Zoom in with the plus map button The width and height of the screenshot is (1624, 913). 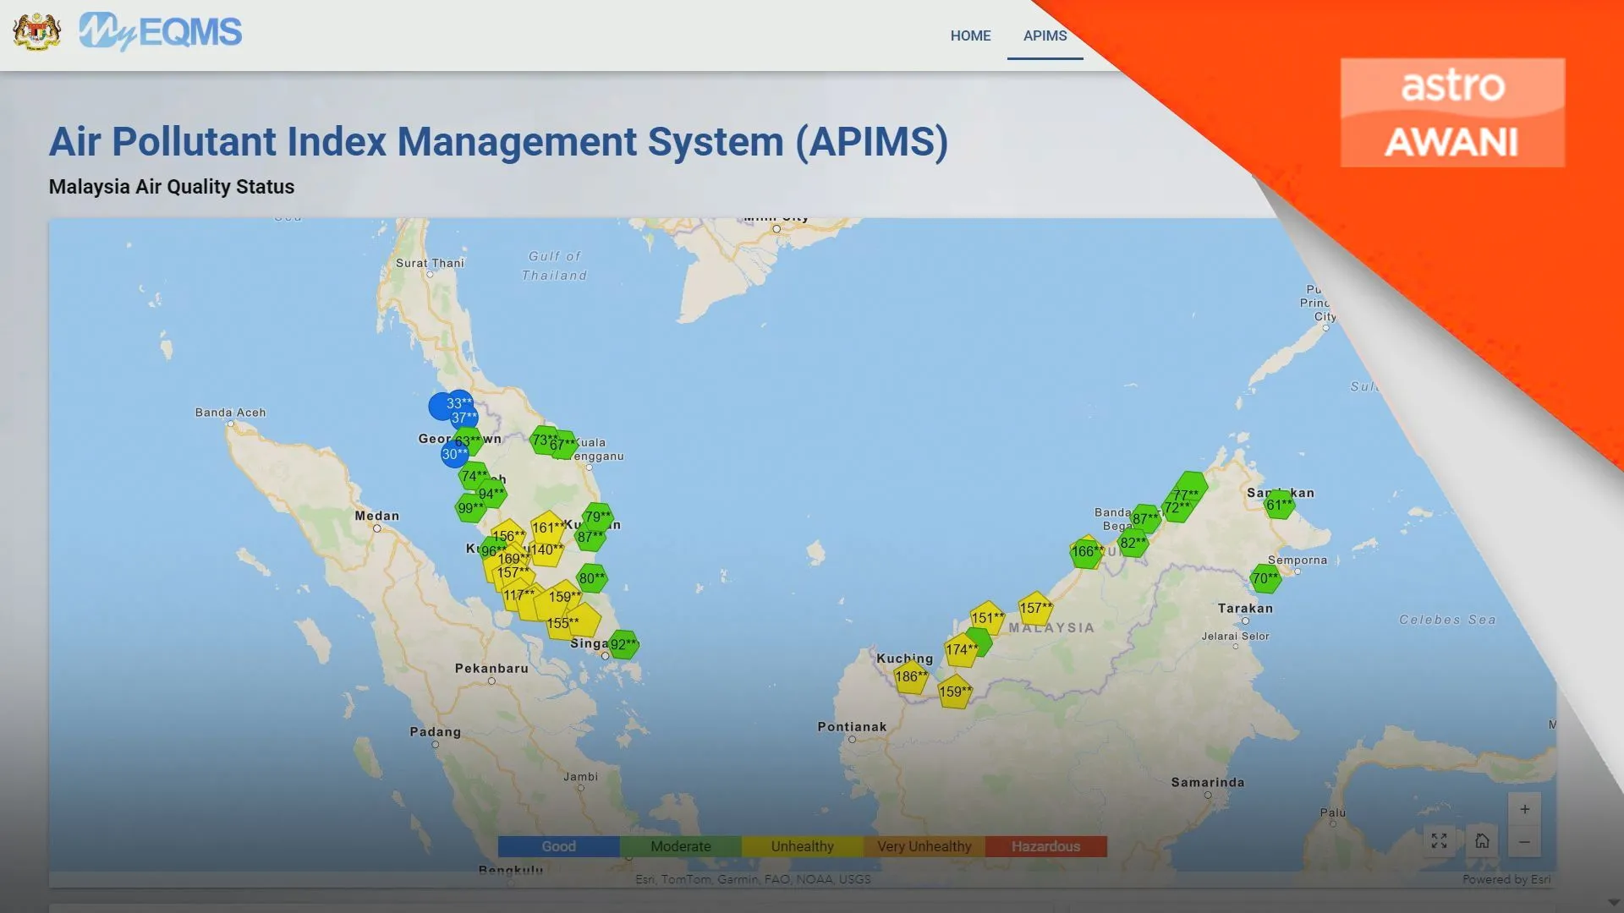(x=1524, y=809)
